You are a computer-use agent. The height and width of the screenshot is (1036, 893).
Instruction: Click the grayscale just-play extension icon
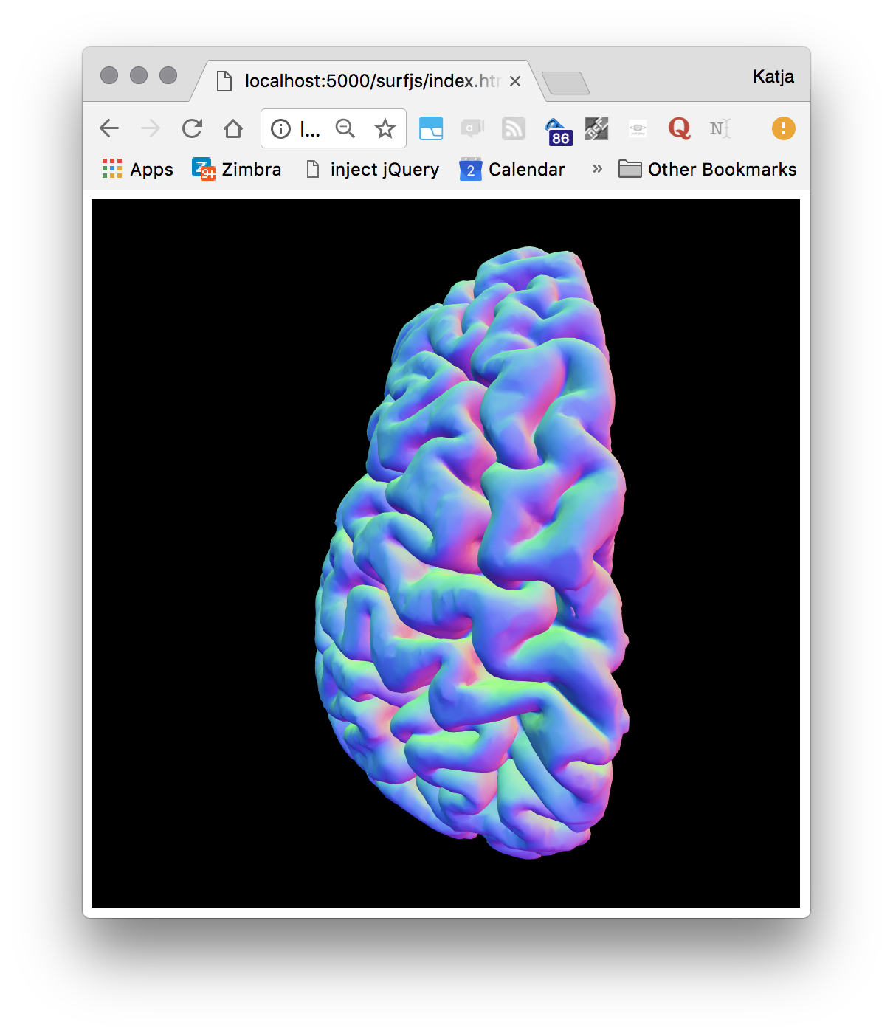coord(637,128)
